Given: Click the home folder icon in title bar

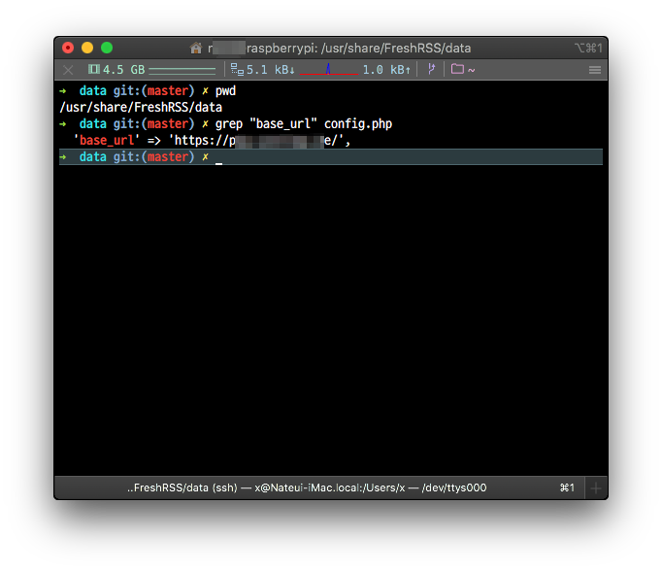Looking at the screenshot, I should coord(196,49).
